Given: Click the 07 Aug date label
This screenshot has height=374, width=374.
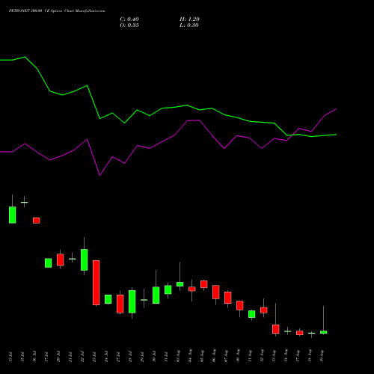Looking at the screenshot, I should [x=226, y=356].
